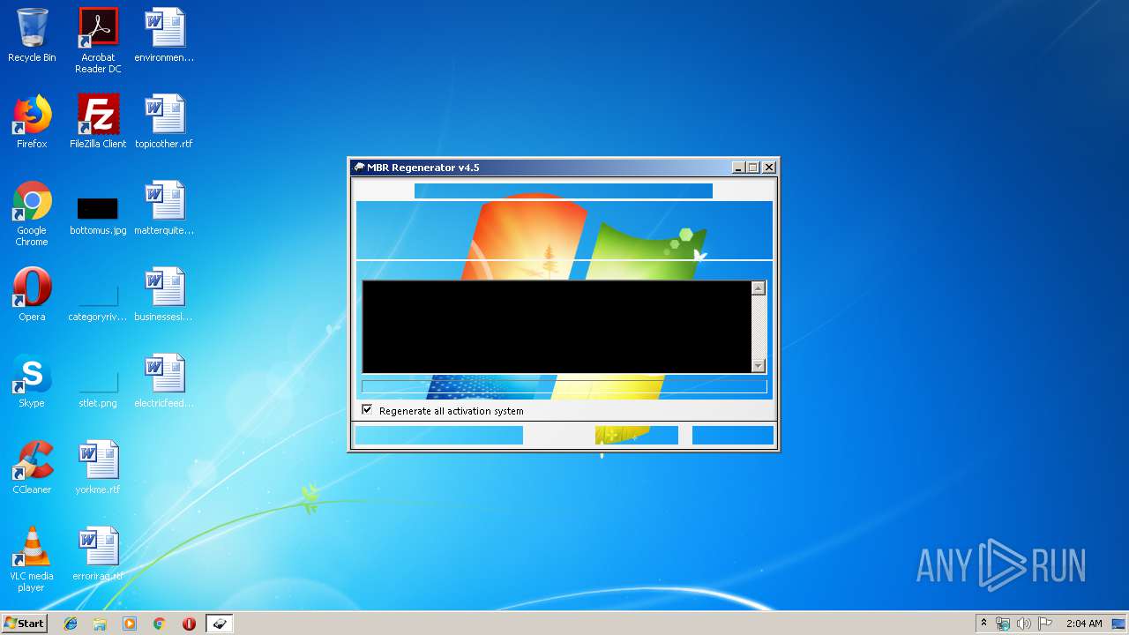Select the topicother.rtf document icon
This screenshot has width=1129, height=635.
tap(164, 122)
